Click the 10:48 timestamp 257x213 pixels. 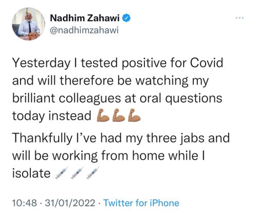pyautogui.click(x=25, y=203)
